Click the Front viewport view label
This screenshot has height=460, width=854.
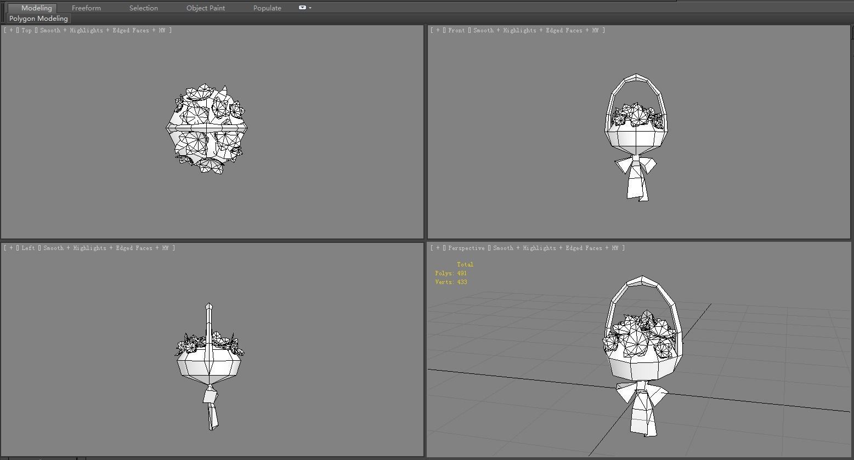click(x=456, y=30)
